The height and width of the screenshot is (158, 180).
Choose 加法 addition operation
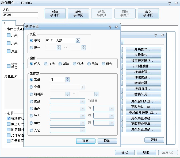[x=46, y=64]
